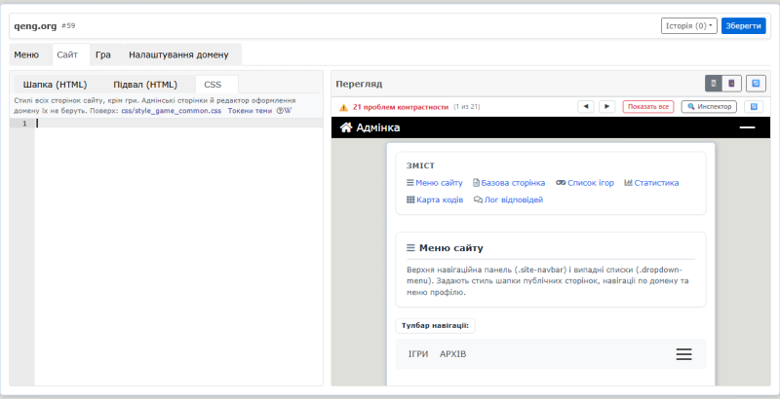The width and height of the screenshot is (780, 399).
Task: Click the list icon next to the Меню сайту heading
Action: pyautogui.click(x=410, y=247)
